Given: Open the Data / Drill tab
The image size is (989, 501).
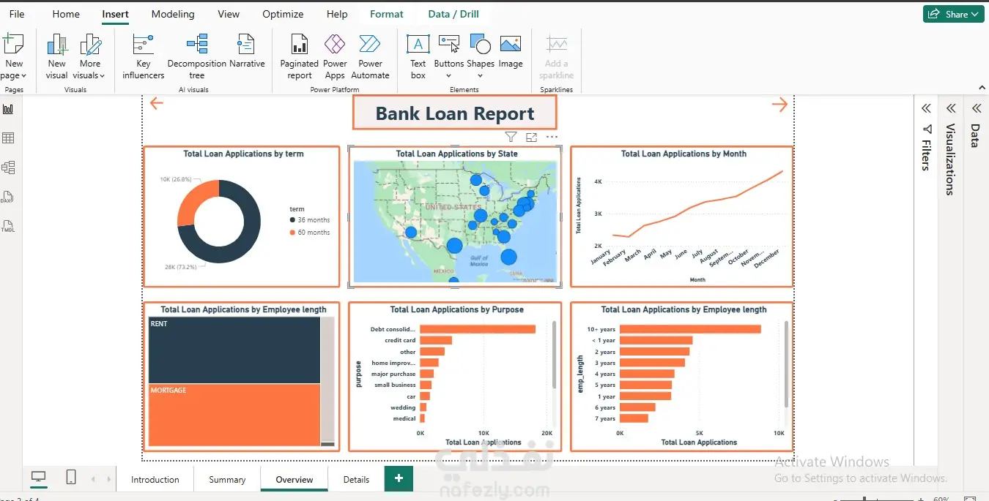Looking at the screenshot, I should (x=453, y=14).
